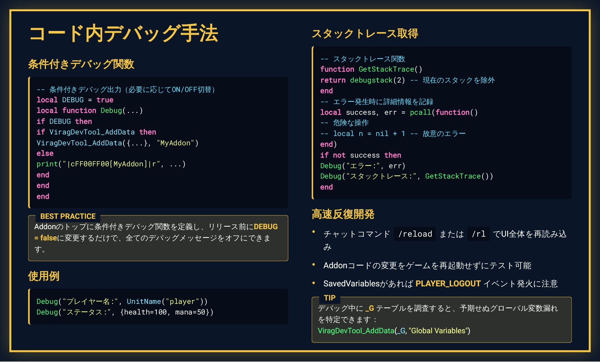
Task: Click the 'return debugstack(2)' line
Action: 362,80
